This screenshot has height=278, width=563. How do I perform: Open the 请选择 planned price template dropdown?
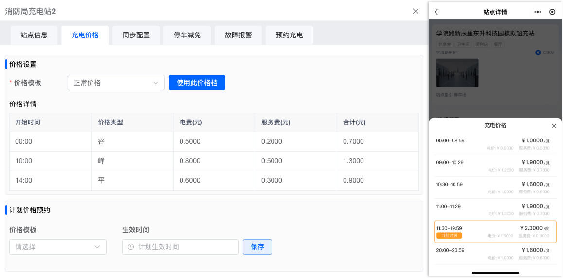[x=58, y=247]
